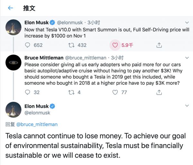Share Bruce Mittleman's tweet
193x165 pixels.
(159, 92)
